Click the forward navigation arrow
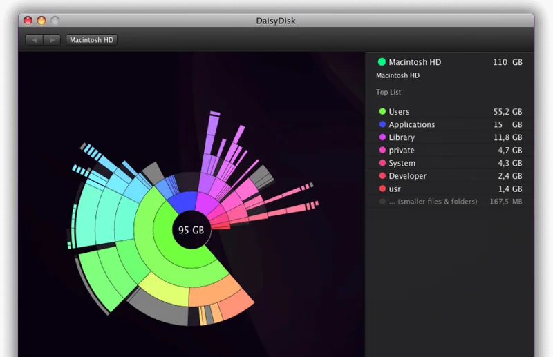Image resolution: width=553 pixels, height=357 pixels. coord(52,40)
